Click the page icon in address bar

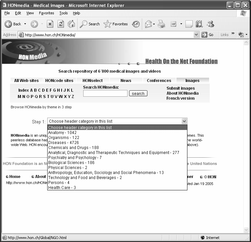tap(21, 35)
